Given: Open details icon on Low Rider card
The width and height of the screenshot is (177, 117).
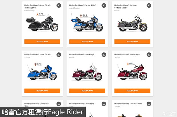Looking at the screenshot, I should (104, 104).
